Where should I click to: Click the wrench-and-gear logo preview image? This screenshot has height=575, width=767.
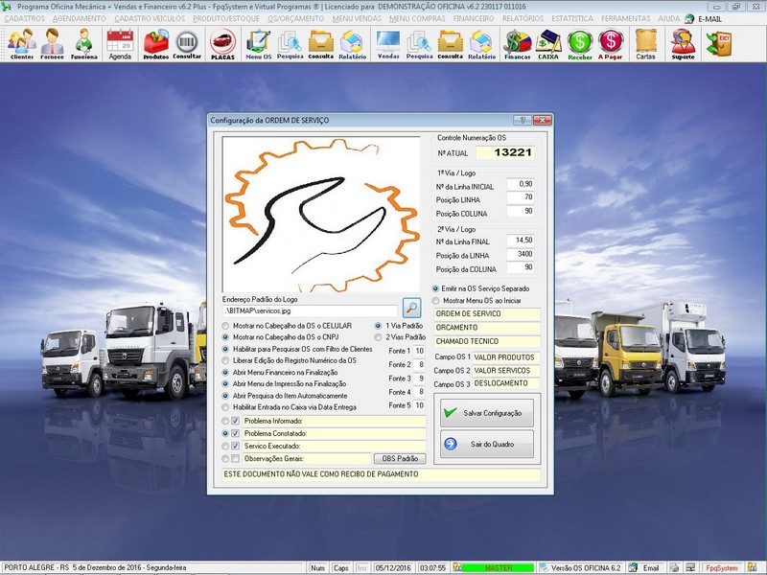coord(321,214)
